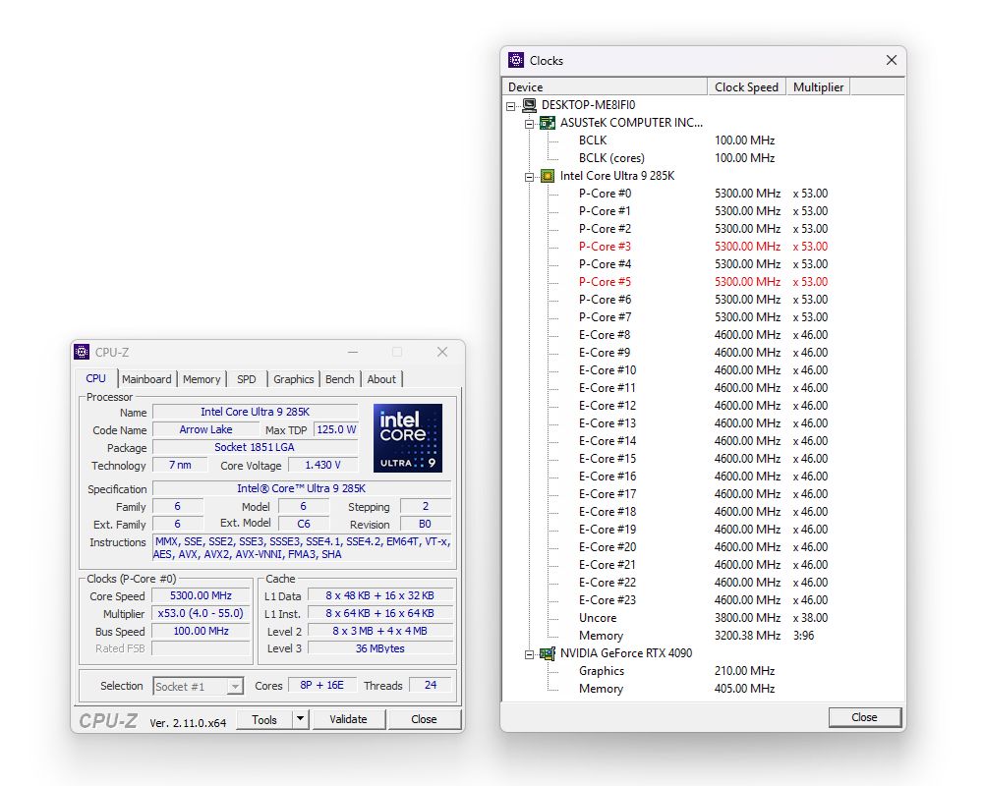Switch to the Graphics tab
Screen dimensions: 983x786
293,379
